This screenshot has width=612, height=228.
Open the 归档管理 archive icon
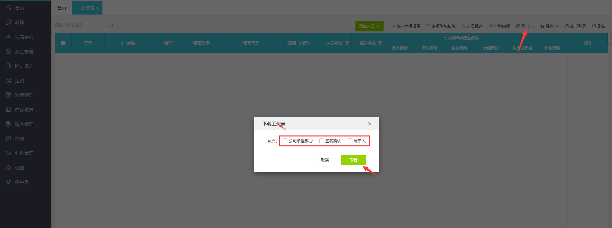click(x=9, y=153)
